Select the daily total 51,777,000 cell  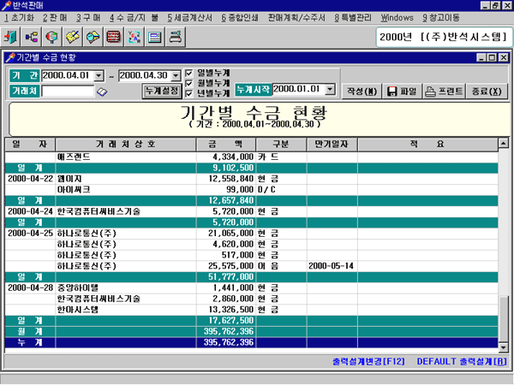tap(225, 277)
